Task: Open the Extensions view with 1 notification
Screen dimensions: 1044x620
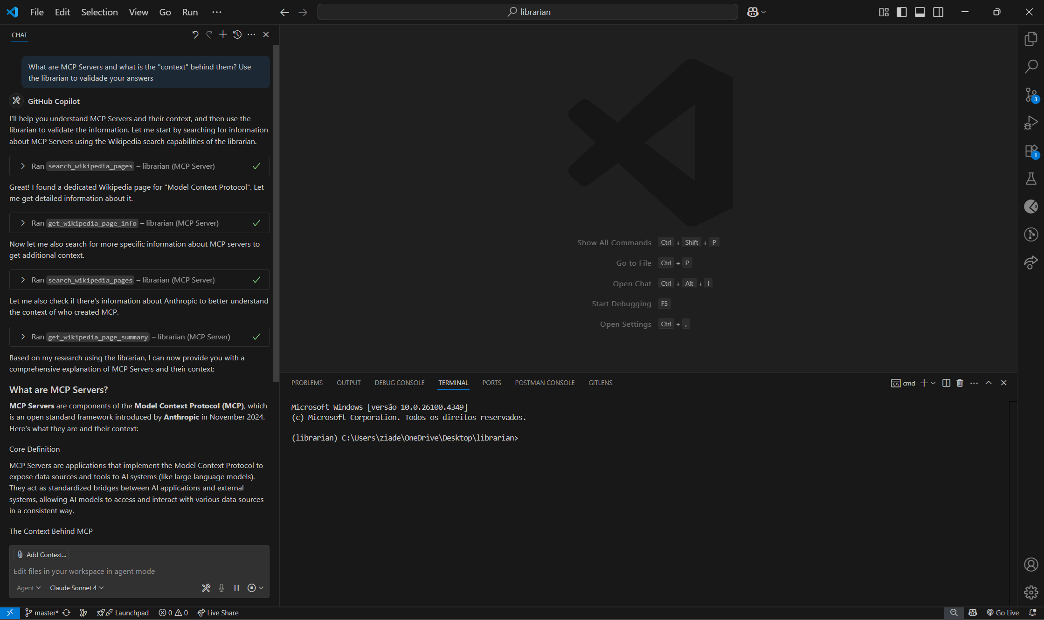Action: [x=1031, y=151]
